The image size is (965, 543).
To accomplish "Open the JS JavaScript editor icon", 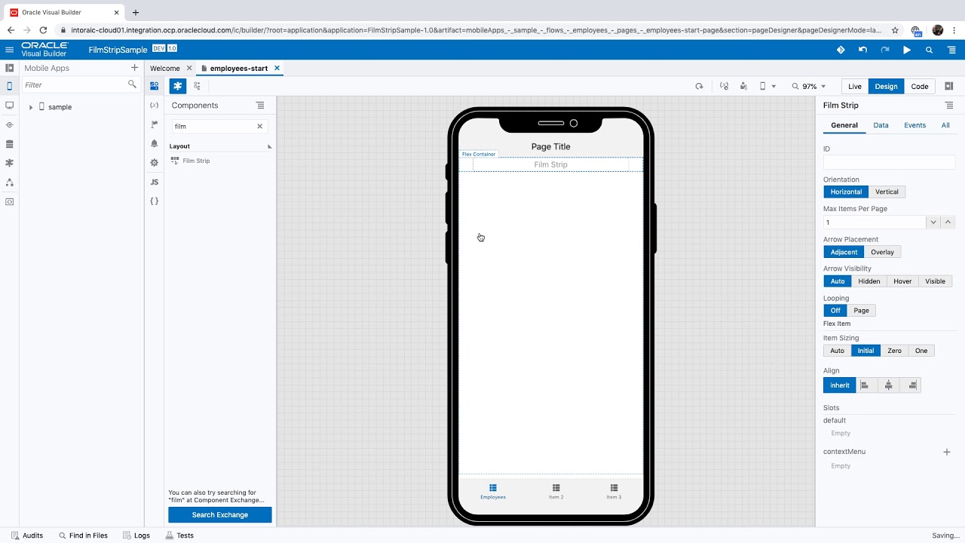I will click(155, 182).
